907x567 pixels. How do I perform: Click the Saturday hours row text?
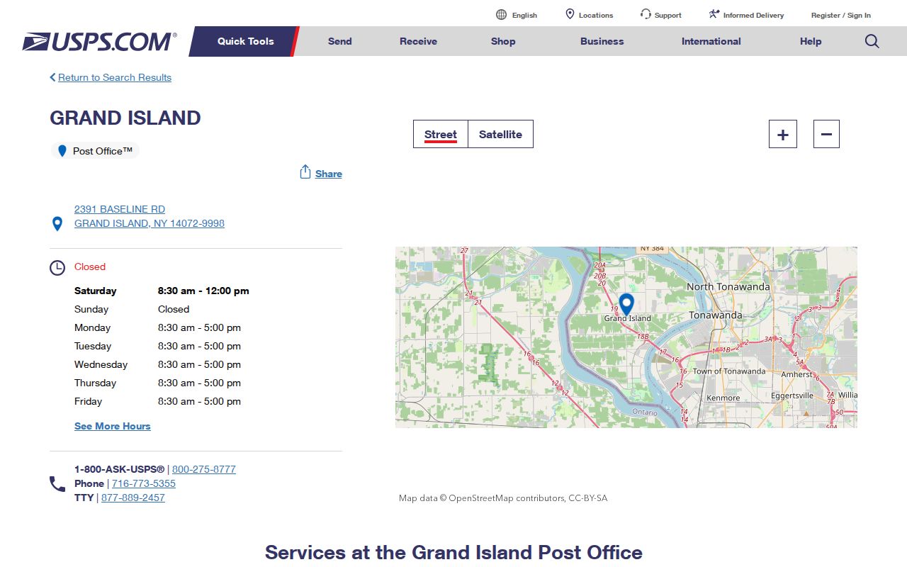click(162, 291)
